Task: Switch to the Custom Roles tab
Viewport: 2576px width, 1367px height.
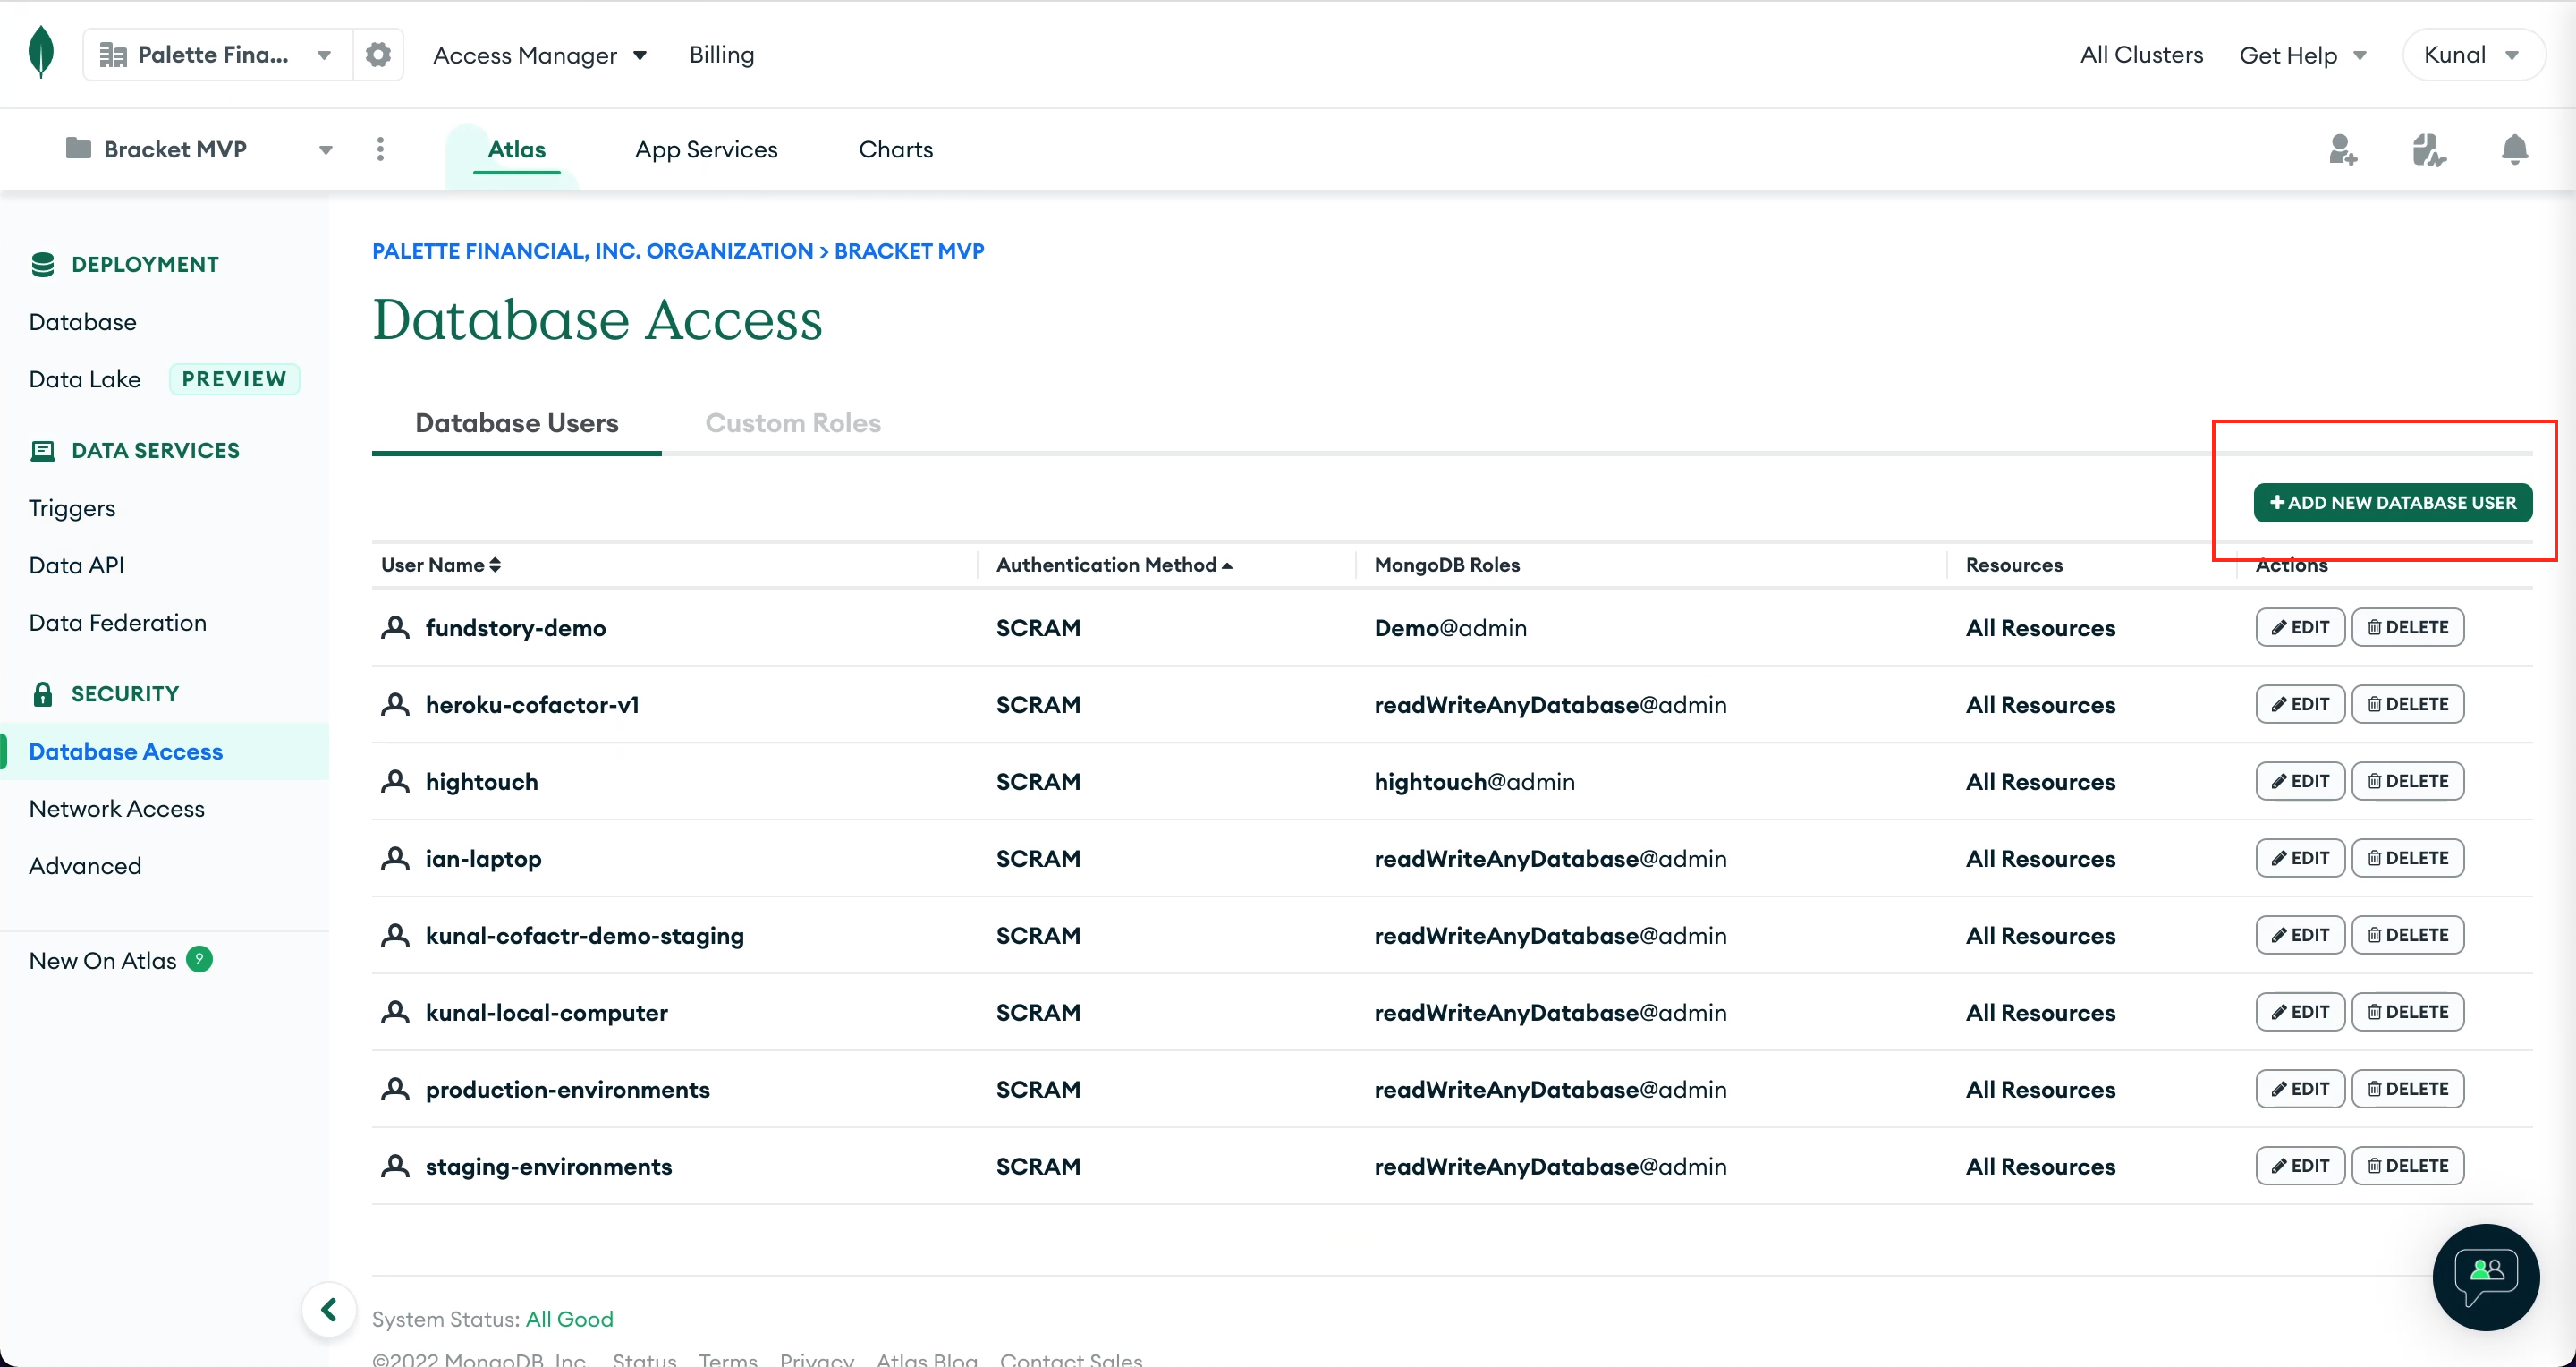Action: click(792, 423)
